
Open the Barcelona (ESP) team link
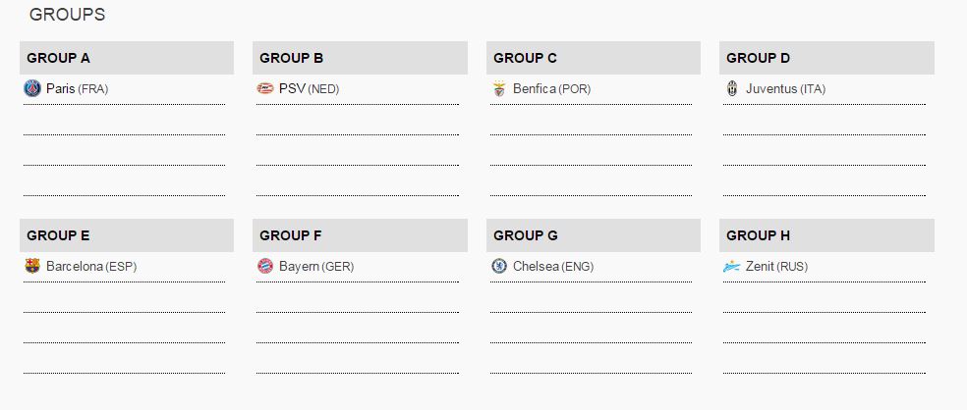91,267
